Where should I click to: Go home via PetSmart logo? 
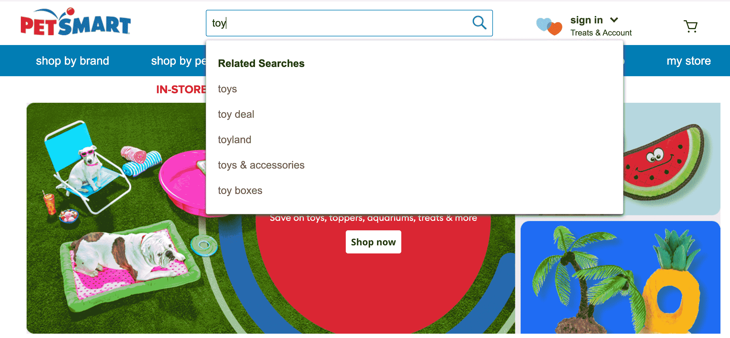(x=75, y=23)
